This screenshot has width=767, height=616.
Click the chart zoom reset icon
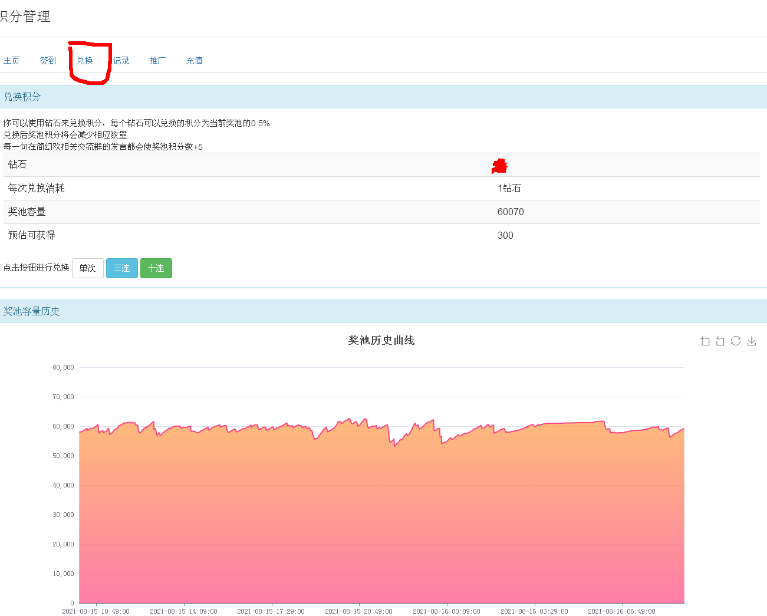720,341
